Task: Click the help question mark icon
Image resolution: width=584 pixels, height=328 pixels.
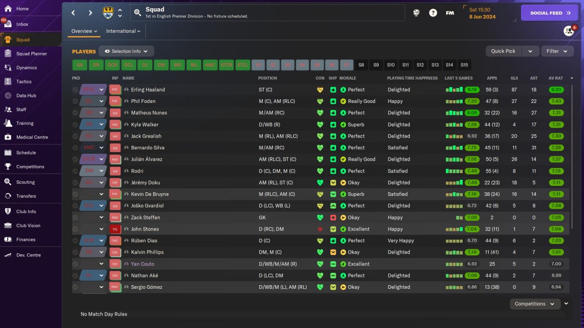Action: (433, 13)
